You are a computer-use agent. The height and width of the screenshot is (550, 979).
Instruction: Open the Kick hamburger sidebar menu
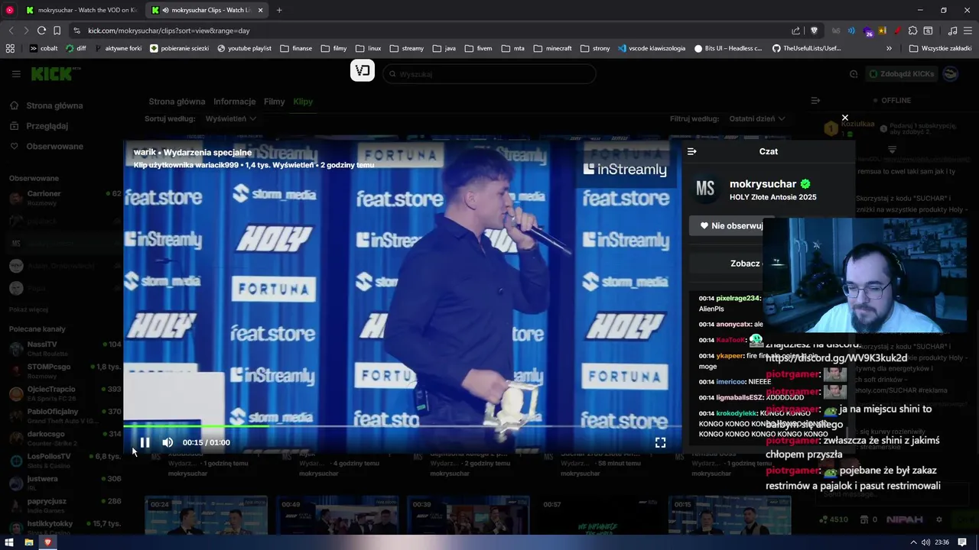(16, 74)
